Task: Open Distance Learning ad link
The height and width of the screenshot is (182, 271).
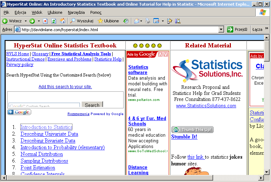Action: pos(138,170)
